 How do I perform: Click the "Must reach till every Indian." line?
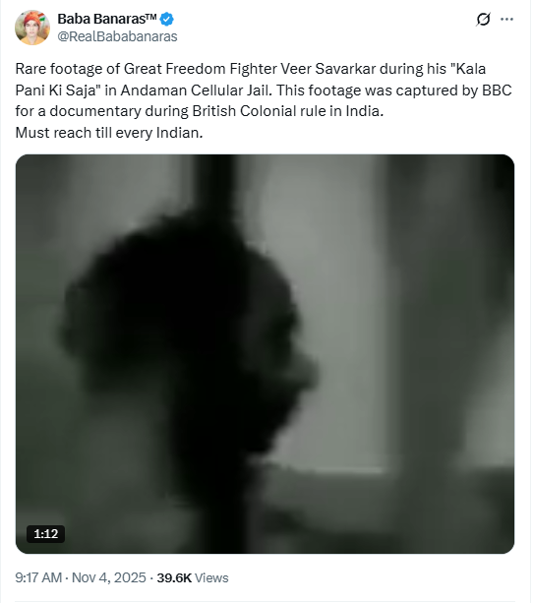[x=109, y=133]
